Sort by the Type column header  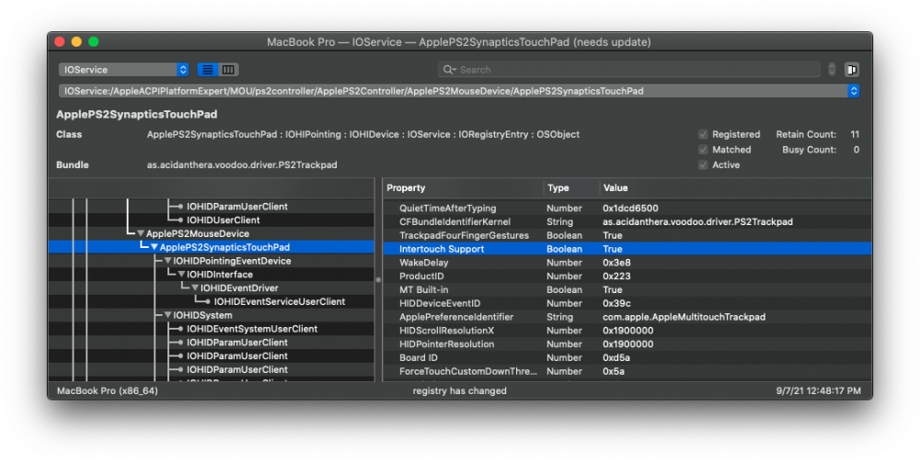tap(571, 188)
